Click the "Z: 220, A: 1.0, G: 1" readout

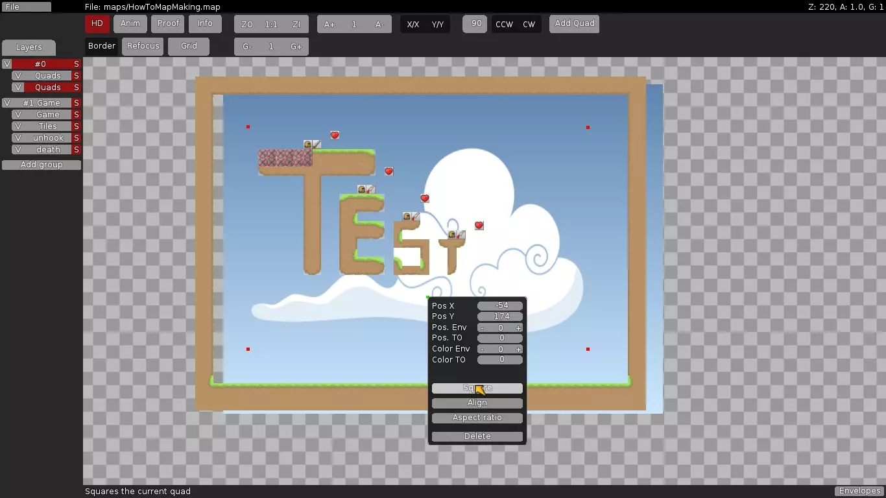(844, 7)
